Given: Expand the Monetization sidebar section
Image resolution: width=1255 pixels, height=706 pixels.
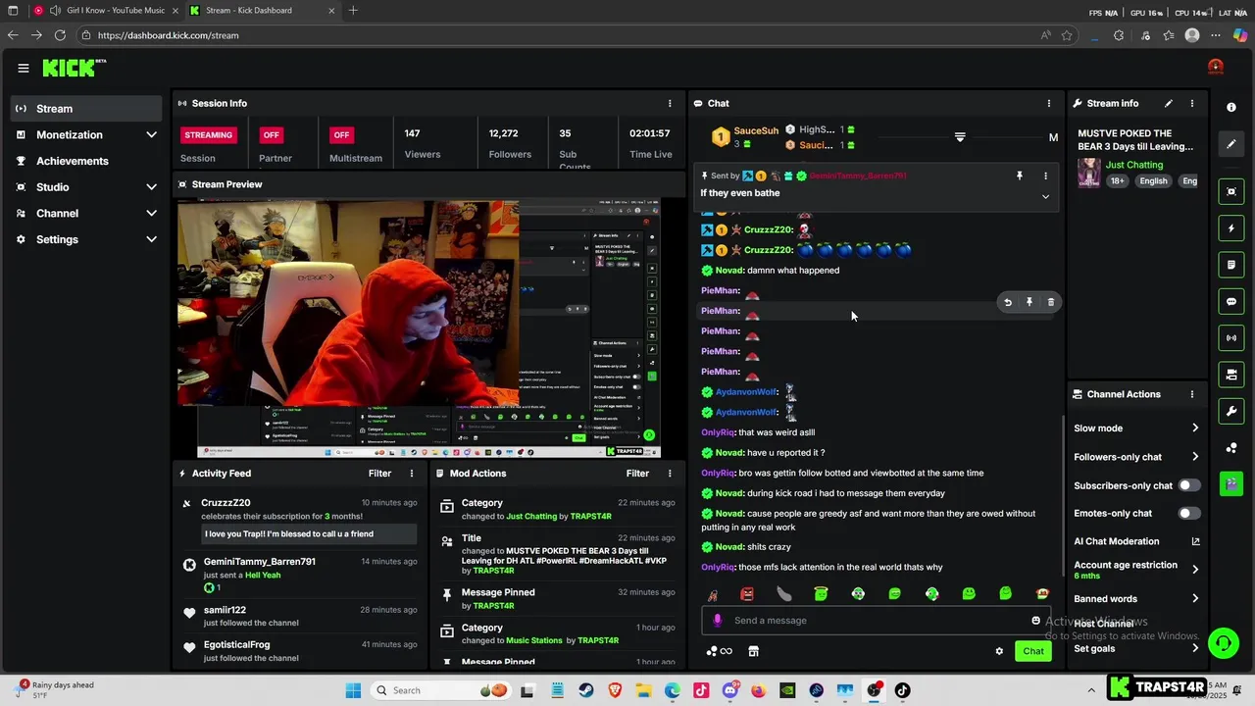Looking at the screenshot, I should click(151, 134).
